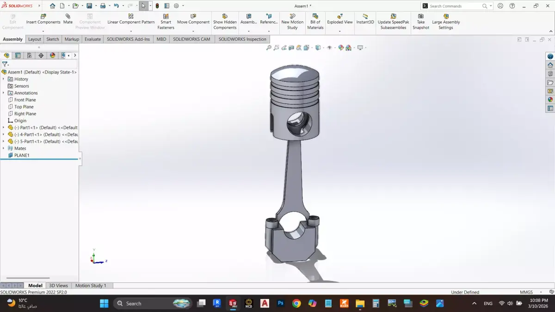555x312 pixels.
Task: Launch Google Chrome from the taskbar
Action: coord(296,303)
